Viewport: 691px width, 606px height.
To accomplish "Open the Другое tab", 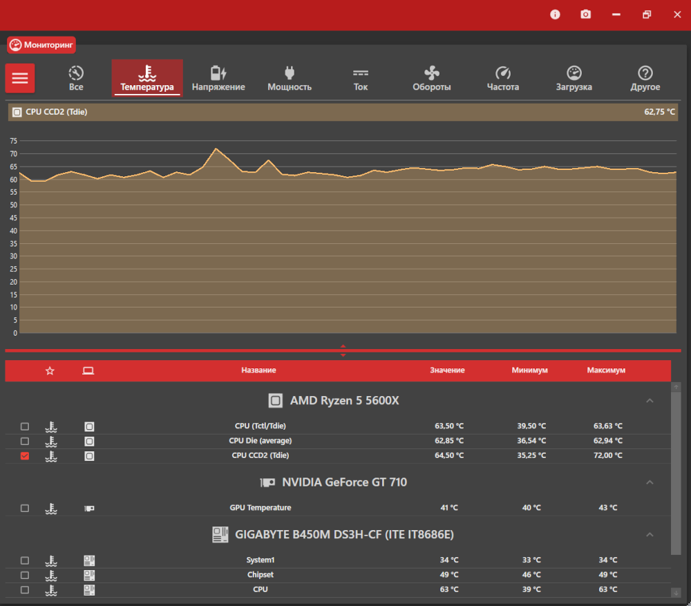I will click(x=645, y=78).
